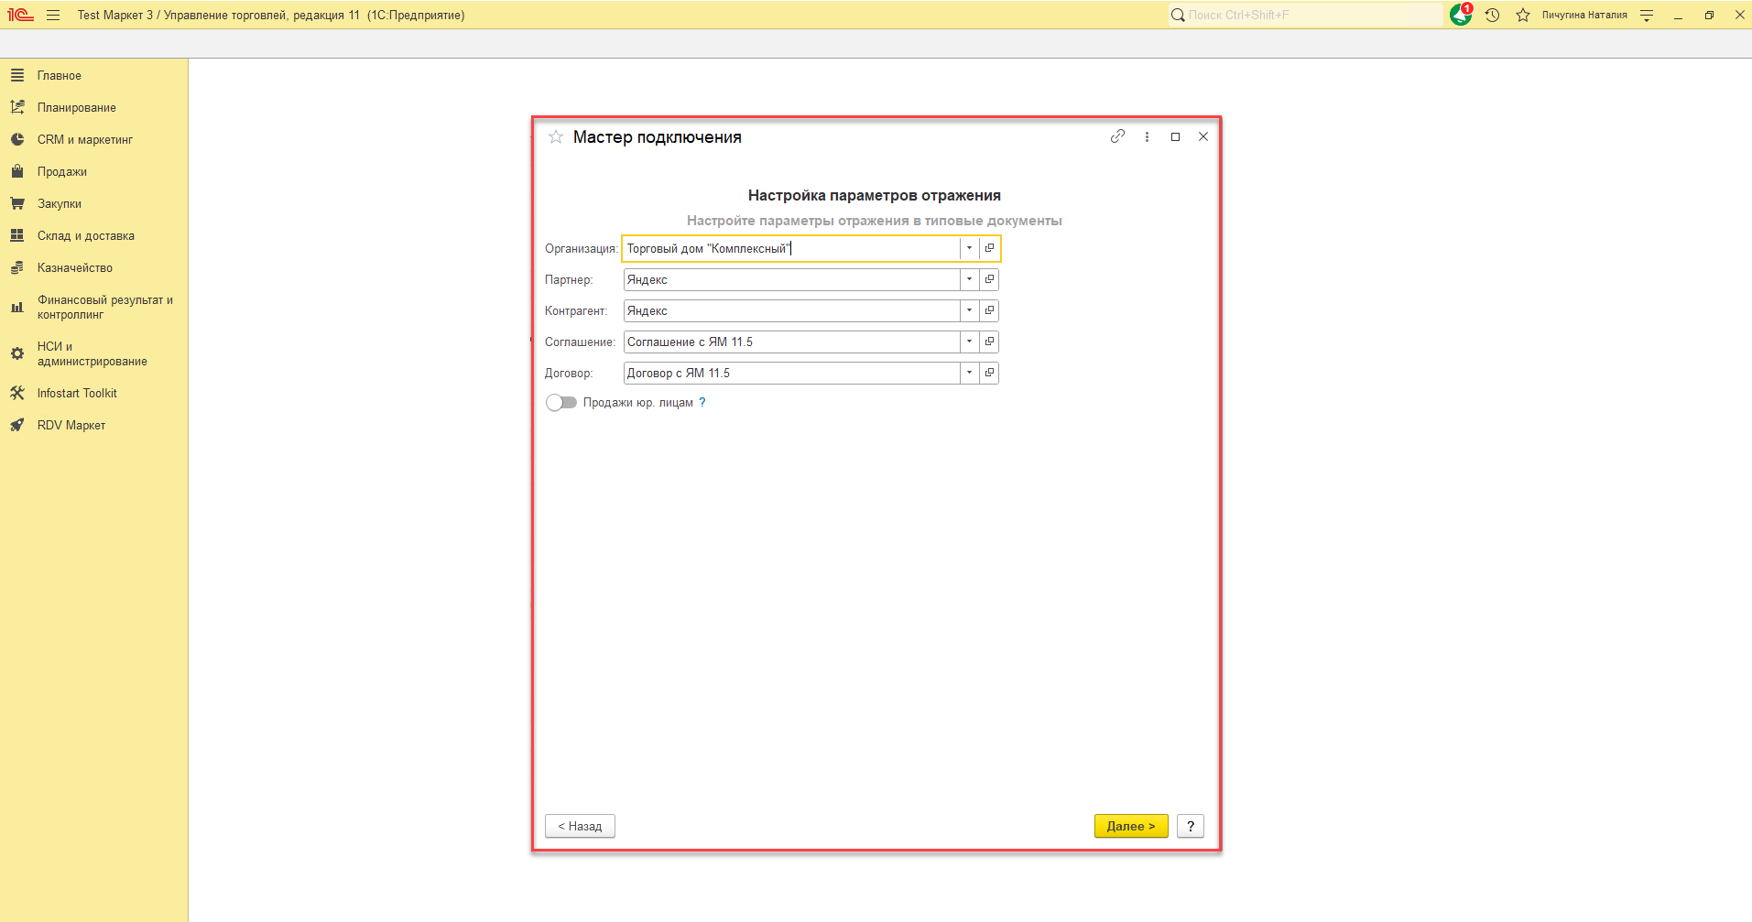Click the Главное sidebar icon
1752x922 pixels.
pyautogui.click(x=17, y=75)
